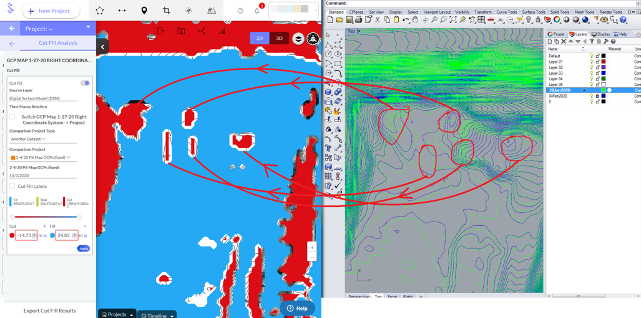
Task: Click the blue Help button on map
Action: point(297,308)
